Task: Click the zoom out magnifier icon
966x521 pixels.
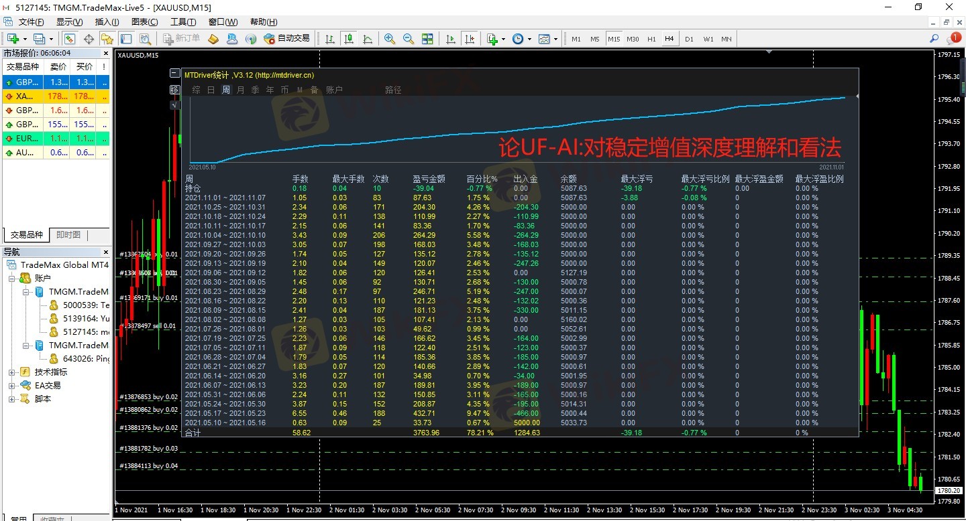Action: (408, 39)
